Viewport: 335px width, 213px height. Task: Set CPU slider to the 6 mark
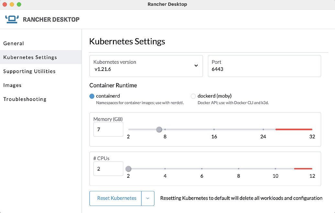202,169
